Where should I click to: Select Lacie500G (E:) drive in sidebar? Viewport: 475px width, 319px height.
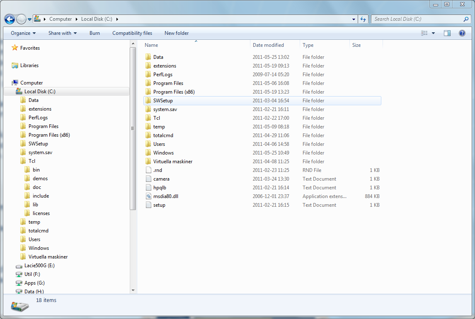(x=39, y=266)
